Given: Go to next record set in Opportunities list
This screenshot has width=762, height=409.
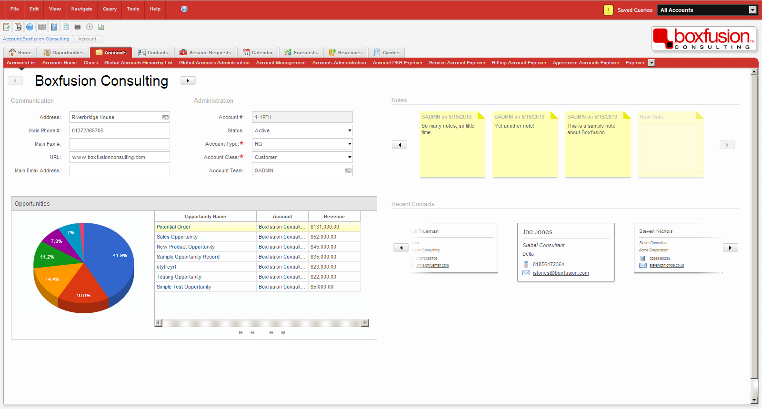Looking at the screenshot, I should 271,332.
